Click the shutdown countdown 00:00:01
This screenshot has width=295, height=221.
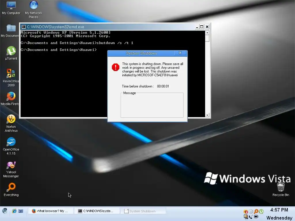163,86
